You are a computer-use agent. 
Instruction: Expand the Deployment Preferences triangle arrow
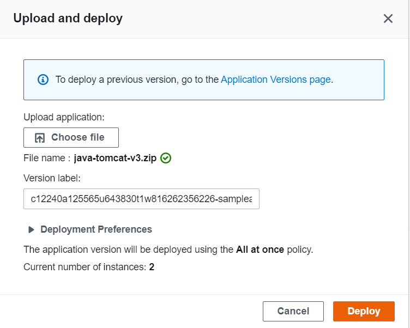coord(31,229)
